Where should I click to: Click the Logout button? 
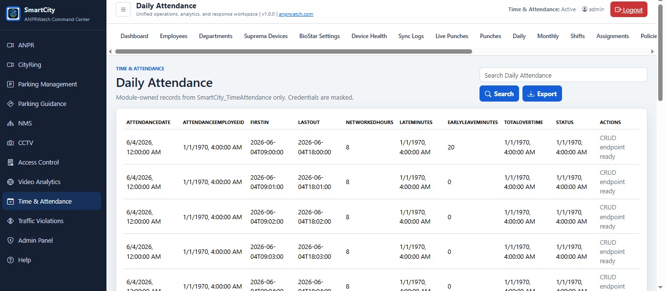[x=628, y=10]
